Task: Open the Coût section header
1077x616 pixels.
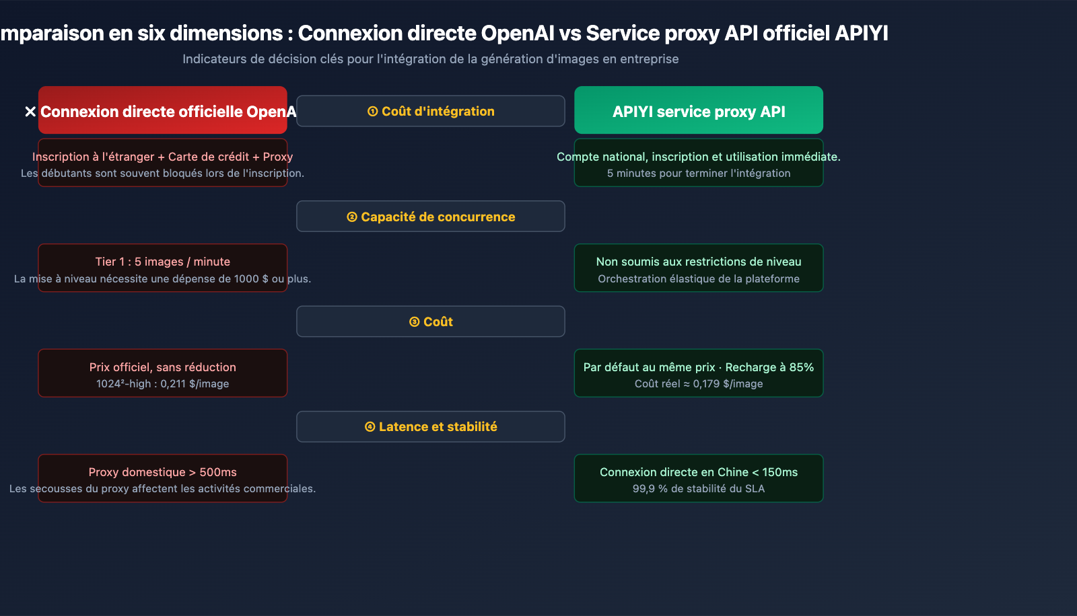Action: pos(431,321)
